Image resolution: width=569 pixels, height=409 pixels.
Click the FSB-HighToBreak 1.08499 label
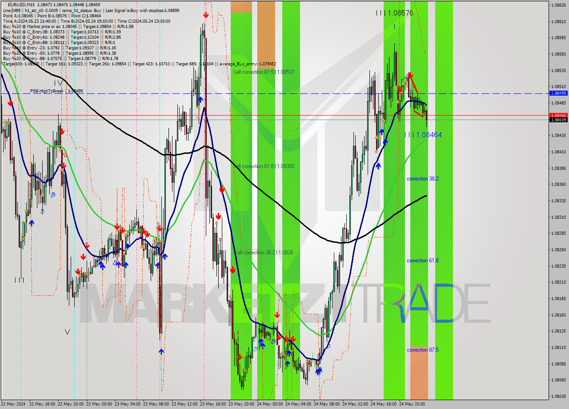(56, 91)
